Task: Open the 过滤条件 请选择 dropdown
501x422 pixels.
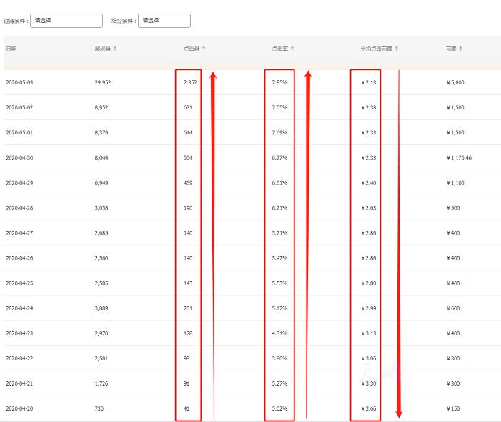Action: (66, 21)
